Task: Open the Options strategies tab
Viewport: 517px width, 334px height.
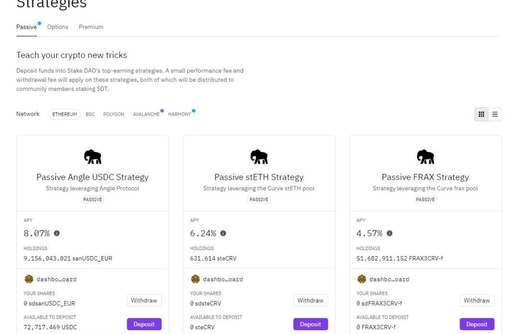Action: click(57, 27)
